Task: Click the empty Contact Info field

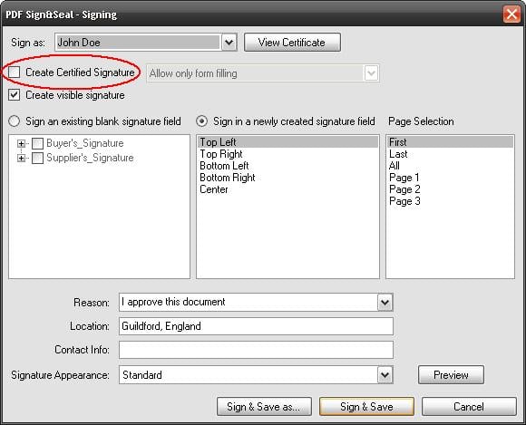Action: [x=257, y=350]
